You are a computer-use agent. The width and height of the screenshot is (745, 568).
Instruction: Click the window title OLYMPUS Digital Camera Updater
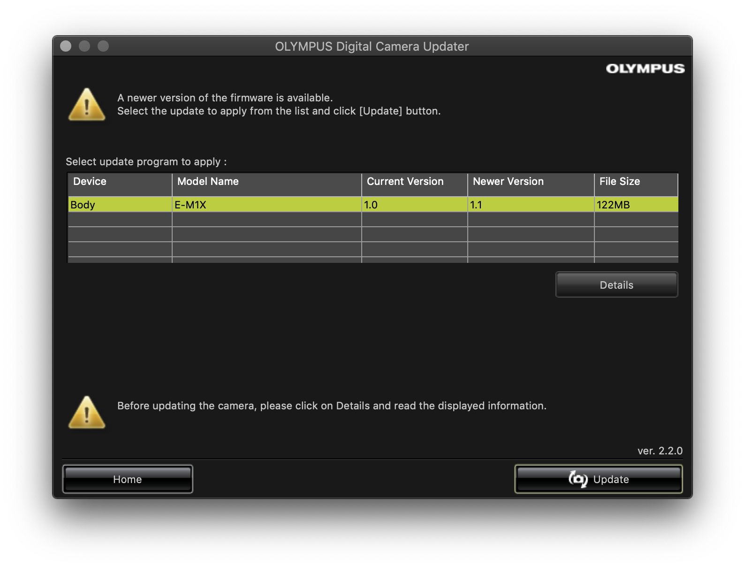pos(372,46)
